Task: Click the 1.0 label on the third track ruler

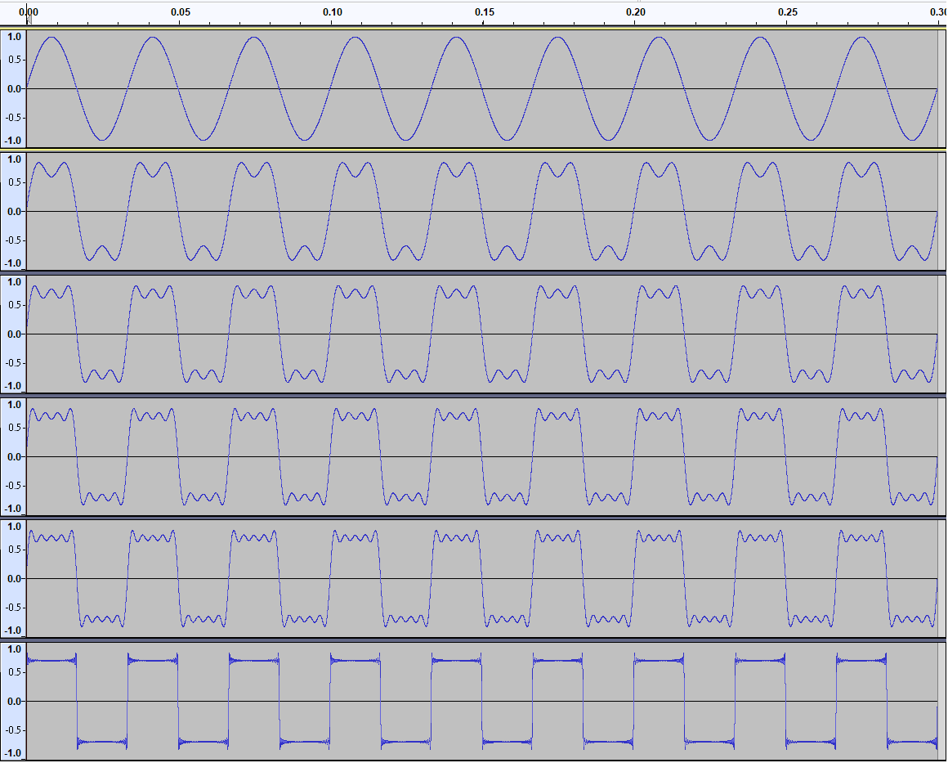Action: 14,281
